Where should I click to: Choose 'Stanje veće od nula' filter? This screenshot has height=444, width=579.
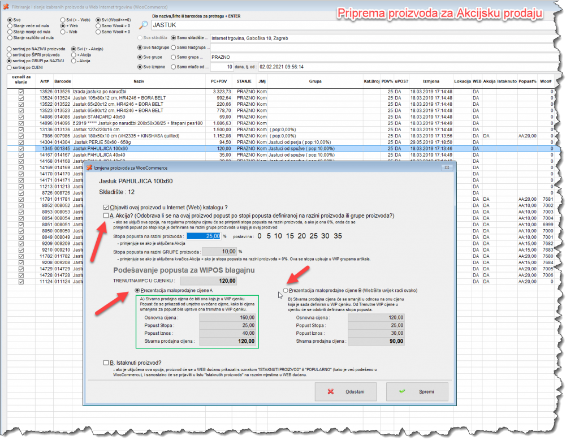[10, 25]
